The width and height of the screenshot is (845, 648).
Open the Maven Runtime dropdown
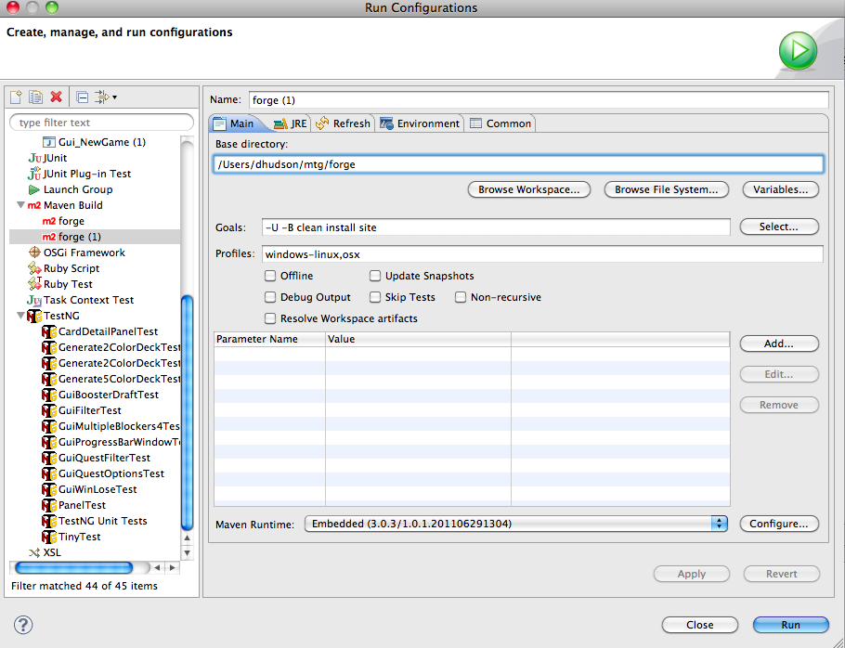[x=719, y=524]
